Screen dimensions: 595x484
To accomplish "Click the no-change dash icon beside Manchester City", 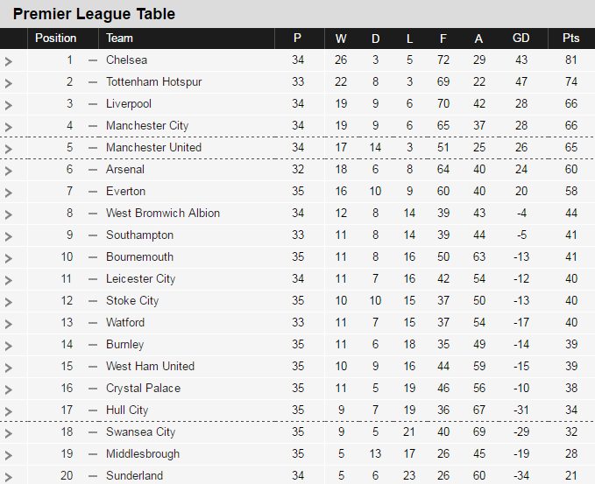I will tap(93, 126).
